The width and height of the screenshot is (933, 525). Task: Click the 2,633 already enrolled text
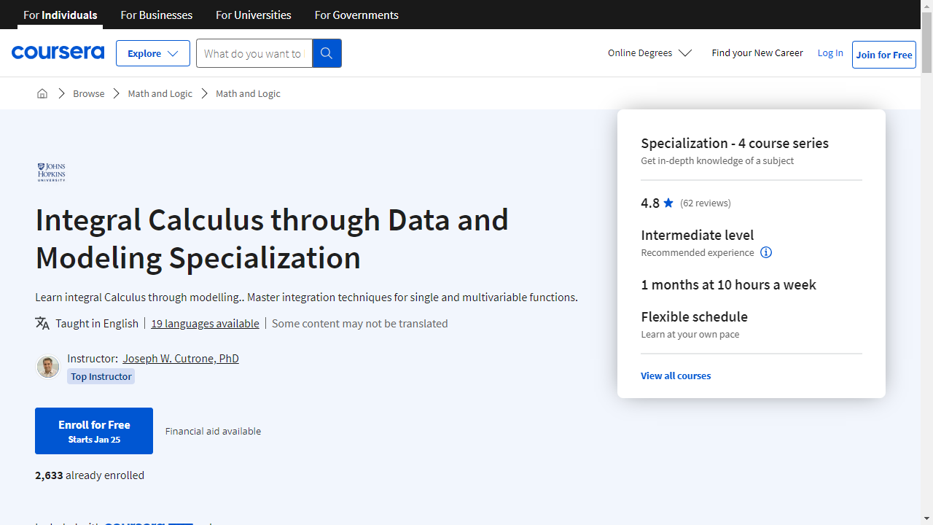(x=90, y=475)
